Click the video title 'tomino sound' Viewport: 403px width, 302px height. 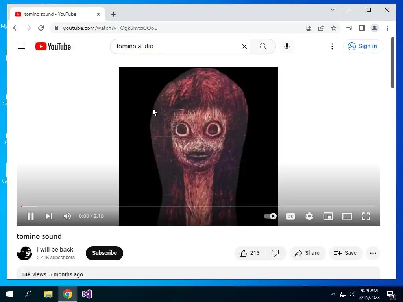point(39,236)
